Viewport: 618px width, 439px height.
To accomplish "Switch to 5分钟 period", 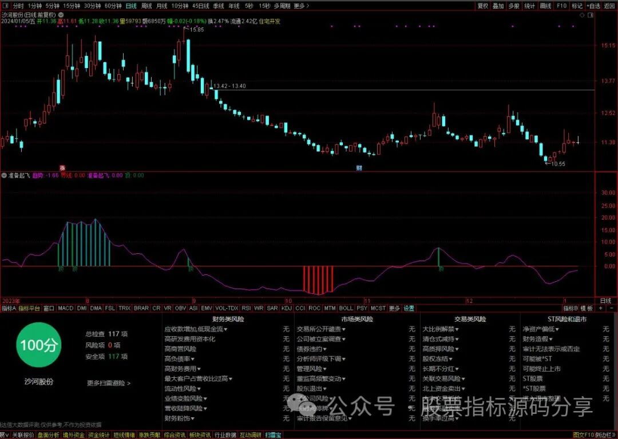I will (52, 6).
